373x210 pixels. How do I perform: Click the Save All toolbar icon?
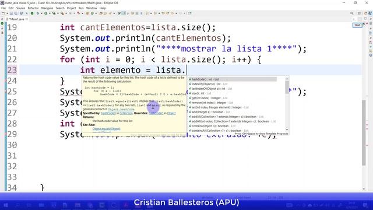point(16,13)
